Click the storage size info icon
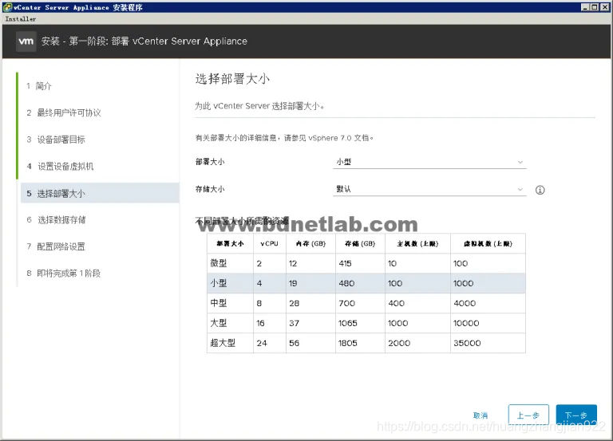 pyautogui.click(x=540, y=190)
